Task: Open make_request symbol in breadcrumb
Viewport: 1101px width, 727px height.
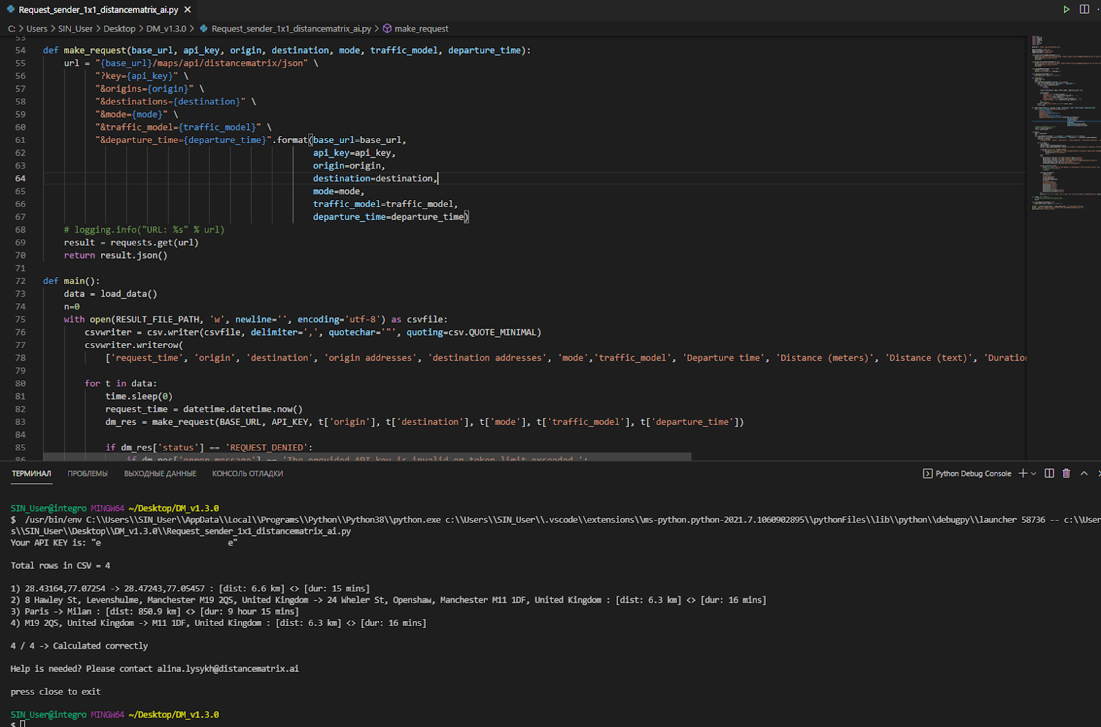Action: [420, 29]
